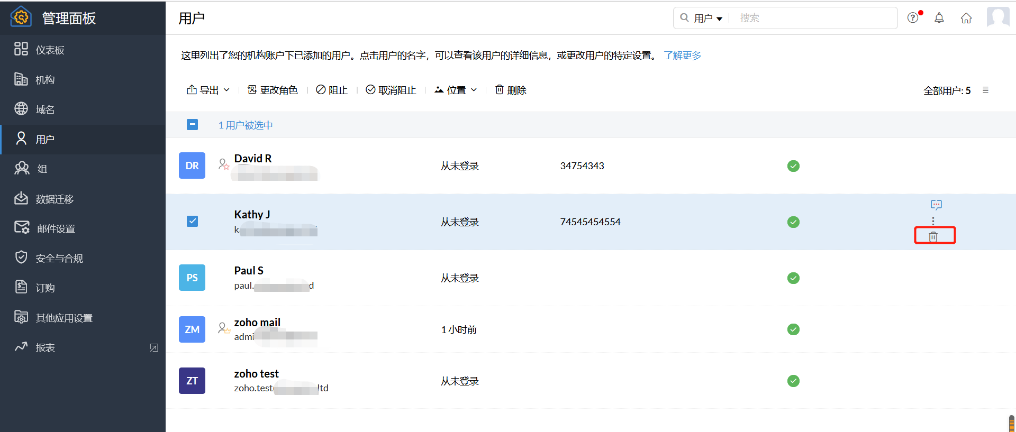Navigate to 邮件设置 in the sidebar
The height and width of the screenshot is (432, 1016).
[x=56, y=228]
